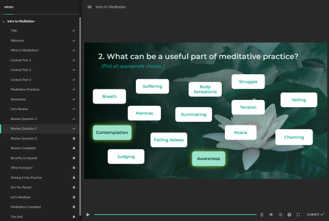Mute audio using the volume icon

point(271,214)
